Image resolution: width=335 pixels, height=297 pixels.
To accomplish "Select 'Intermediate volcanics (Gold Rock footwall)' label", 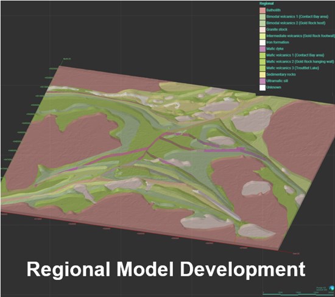I will [x=300, y=36].
